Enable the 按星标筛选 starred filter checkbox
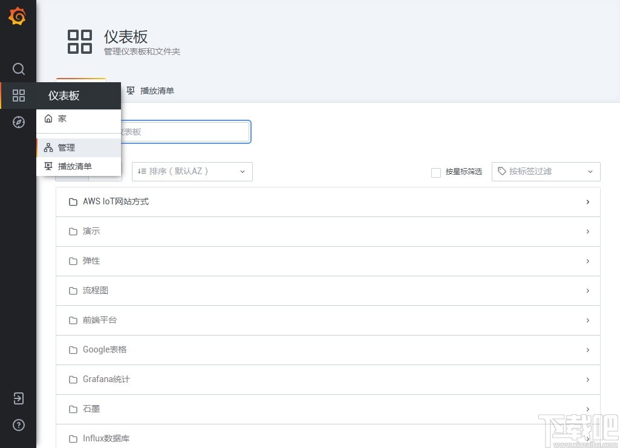The width and height of the screenshot is (620, 448). point(436,172)
